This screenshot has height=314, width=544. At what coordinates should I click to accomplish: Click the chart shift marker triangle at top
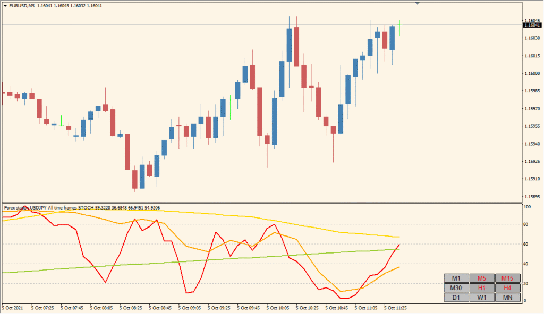point(418,3)
